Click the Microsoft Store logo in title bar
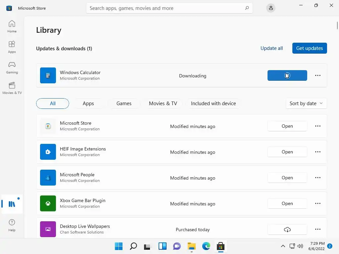 pyautogui.click(x=9, y=8)
